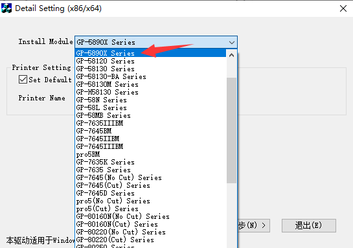Select pro5(Cut) Series
This screenshot has width=353, height=248.
pos(151,209)
